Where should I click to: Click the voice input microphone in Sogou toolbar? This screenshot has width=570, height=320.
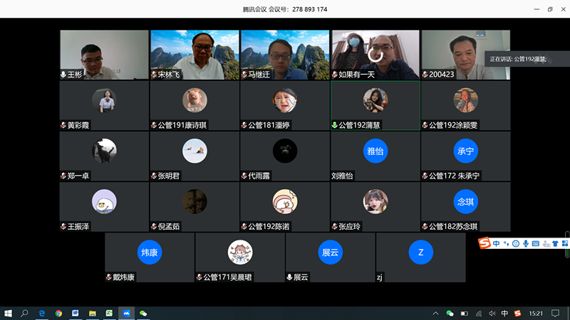526,244
